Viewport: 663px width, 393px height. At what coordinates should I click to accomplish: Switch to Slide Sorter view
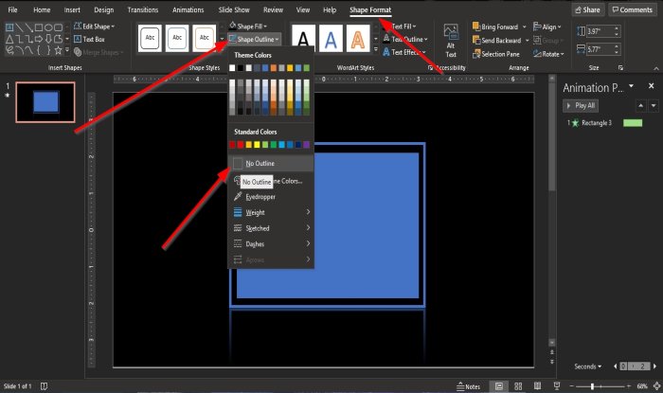click(x=519, y=386)
